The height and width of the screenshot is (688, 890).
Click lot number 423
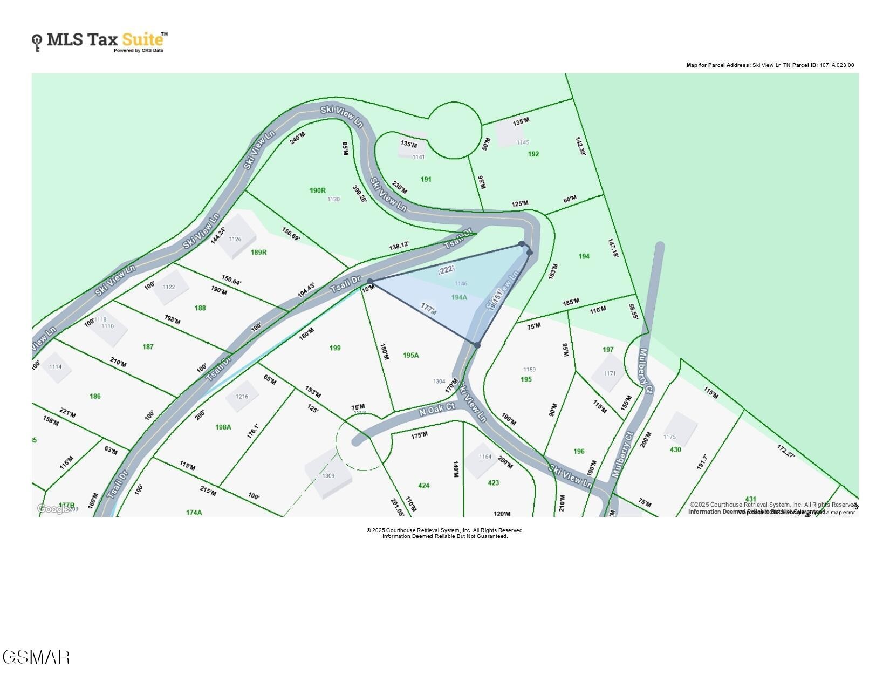(494, 483)
